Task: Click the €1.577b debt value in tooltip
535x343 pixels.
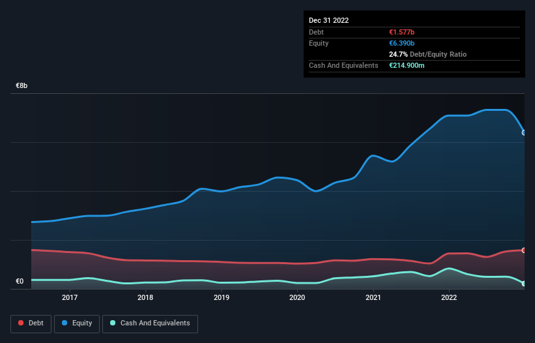Action: click(401, 32)
